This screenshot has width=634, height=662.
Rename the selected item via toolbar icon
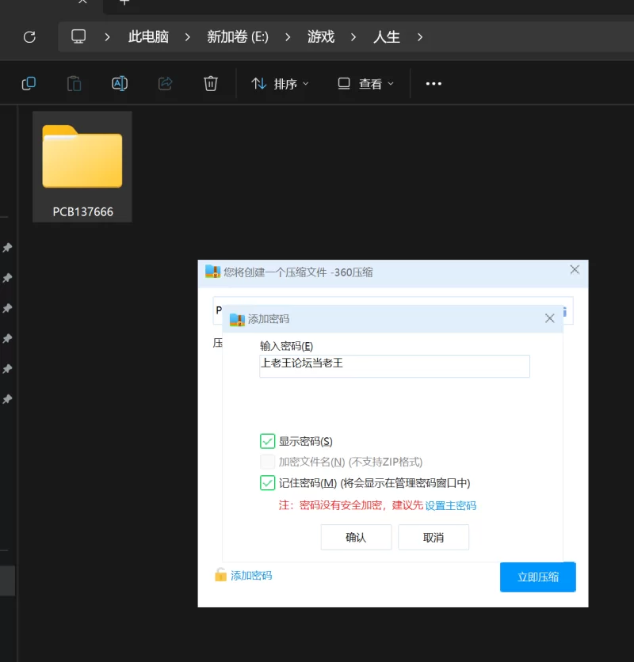[120, 84]
